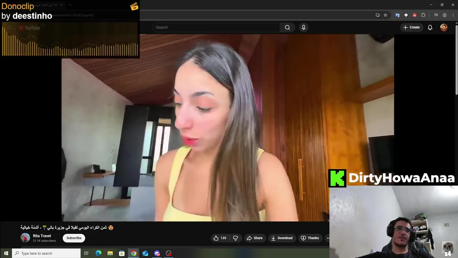Open the purple chat app taskbar icon

tap(157, 253)
